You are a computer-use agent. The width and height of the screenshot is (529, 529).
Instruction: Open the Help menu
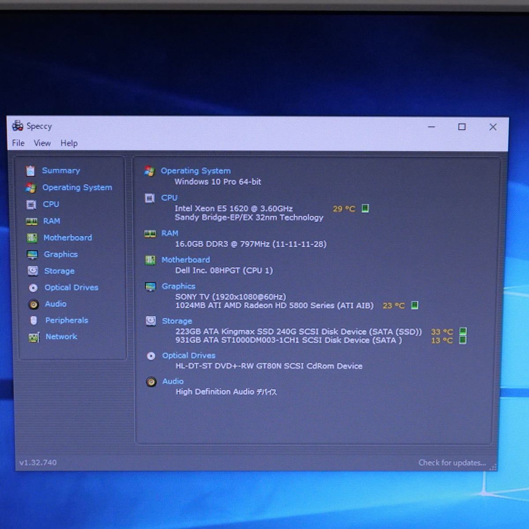coord(69,143)
